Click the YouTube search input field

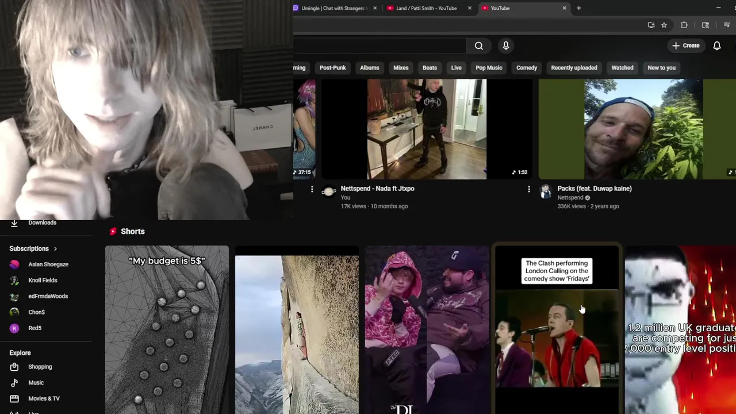(379, 45)
